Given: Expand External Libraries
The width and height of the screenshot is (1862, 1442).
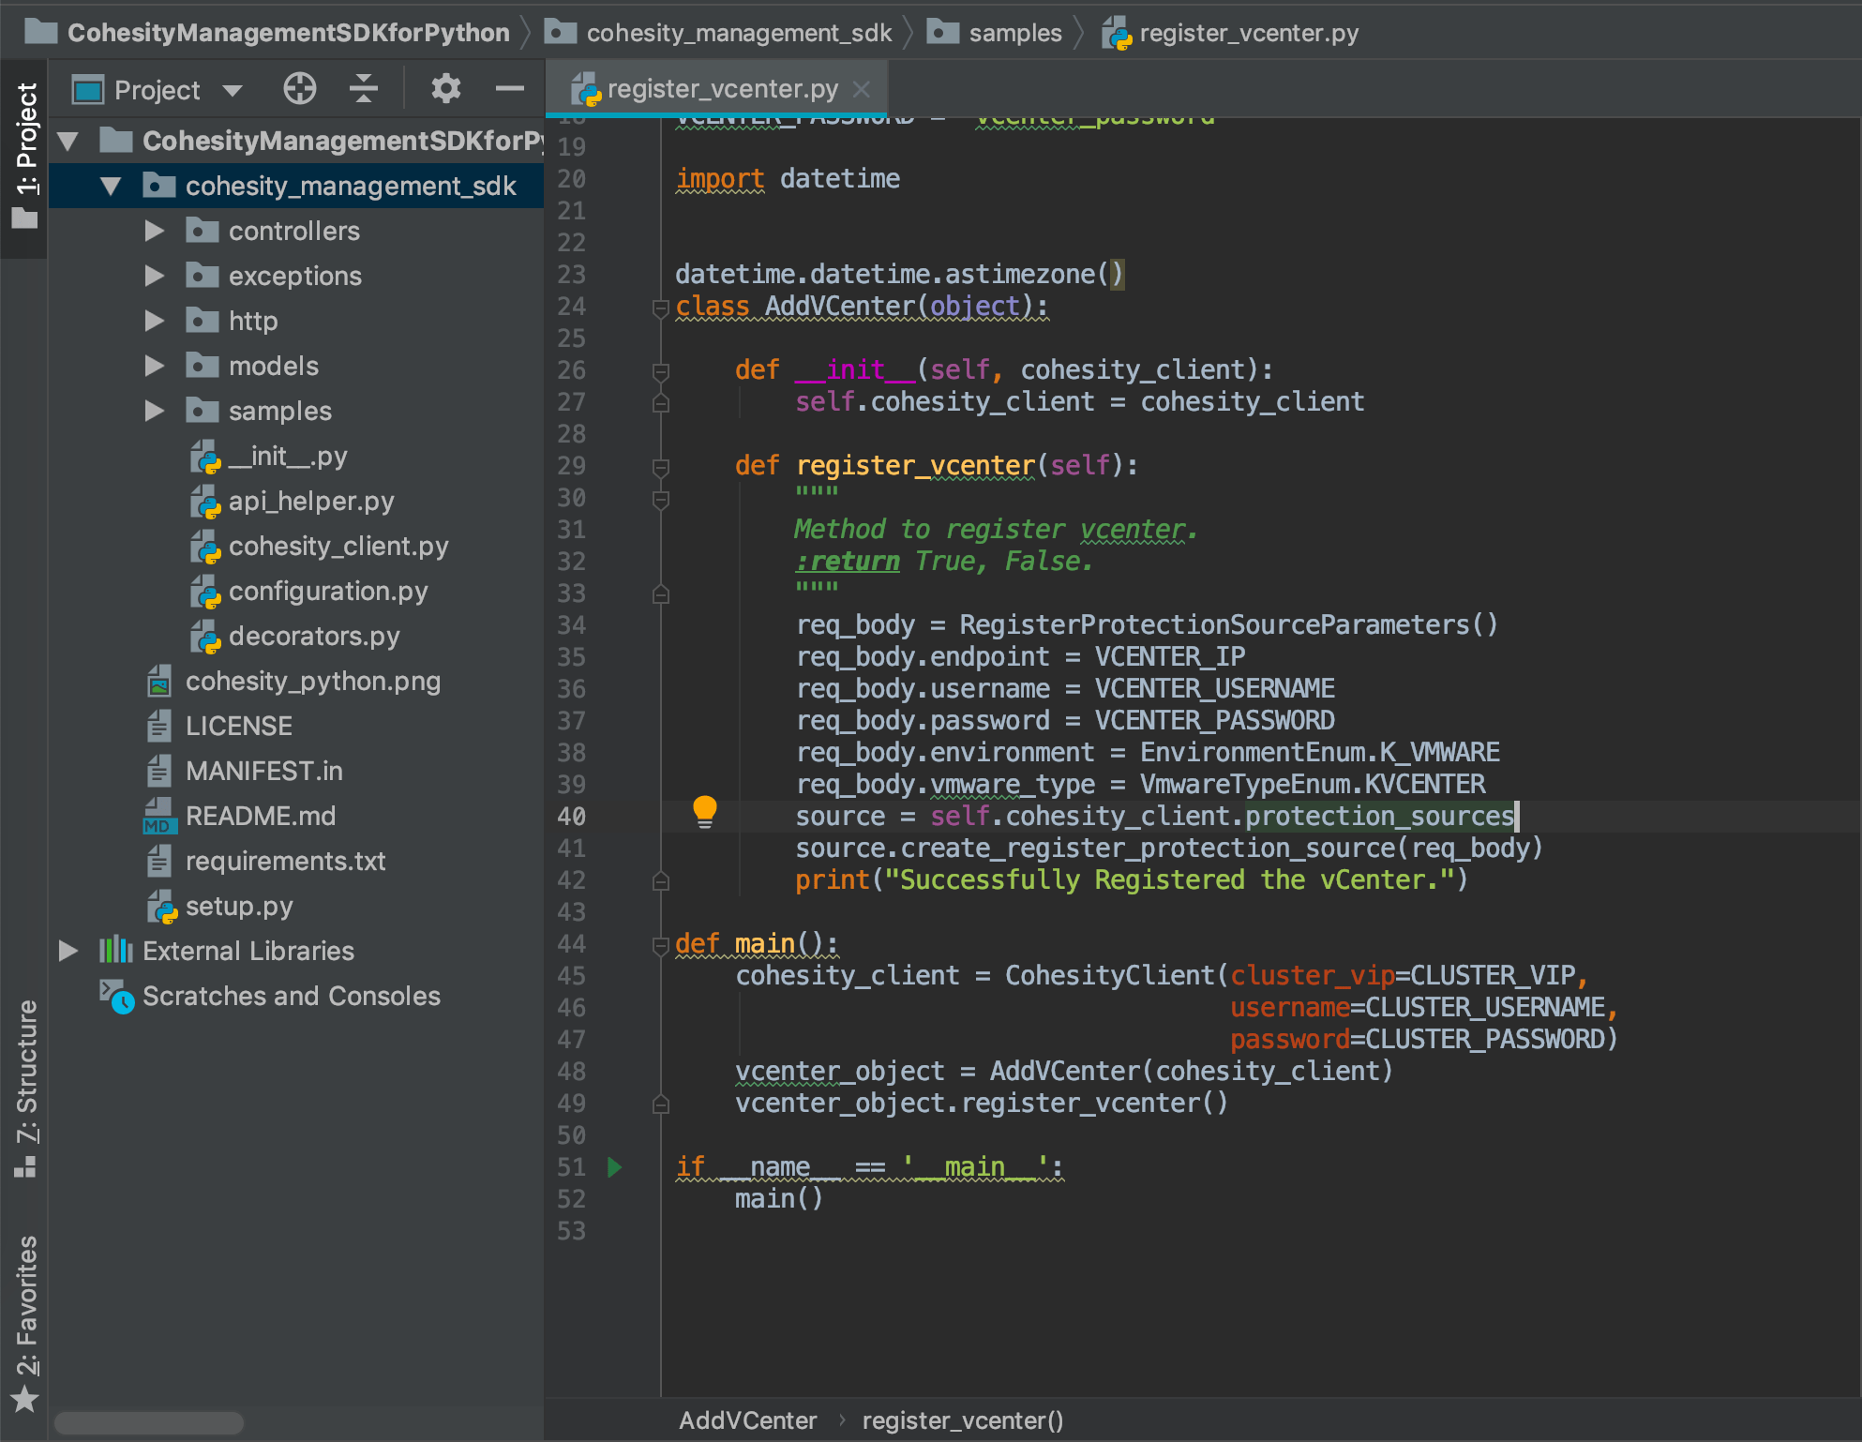Looking at the screenshot, I should point(68,950).
